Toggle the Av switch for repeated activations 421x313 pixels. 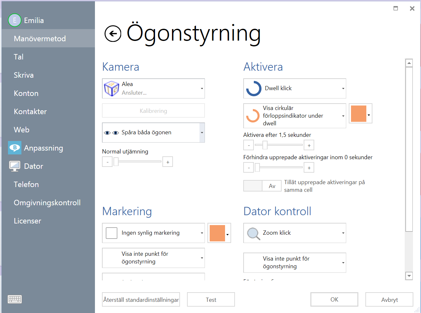(262, 186)
